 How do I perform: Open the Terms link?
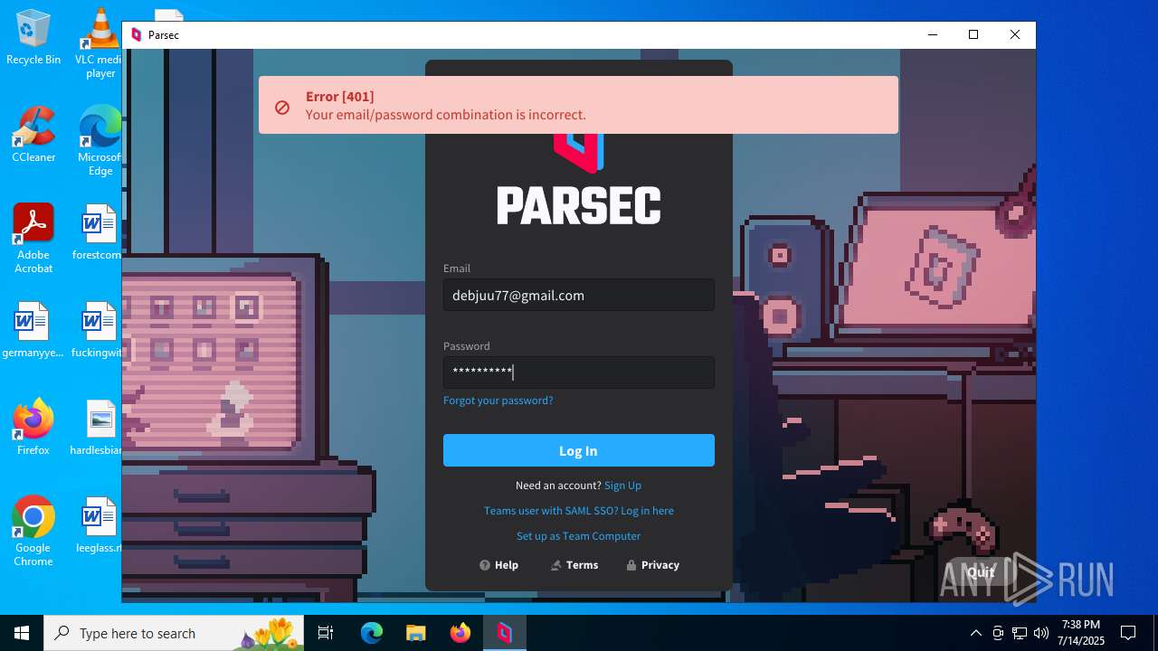tap(574, 565)
